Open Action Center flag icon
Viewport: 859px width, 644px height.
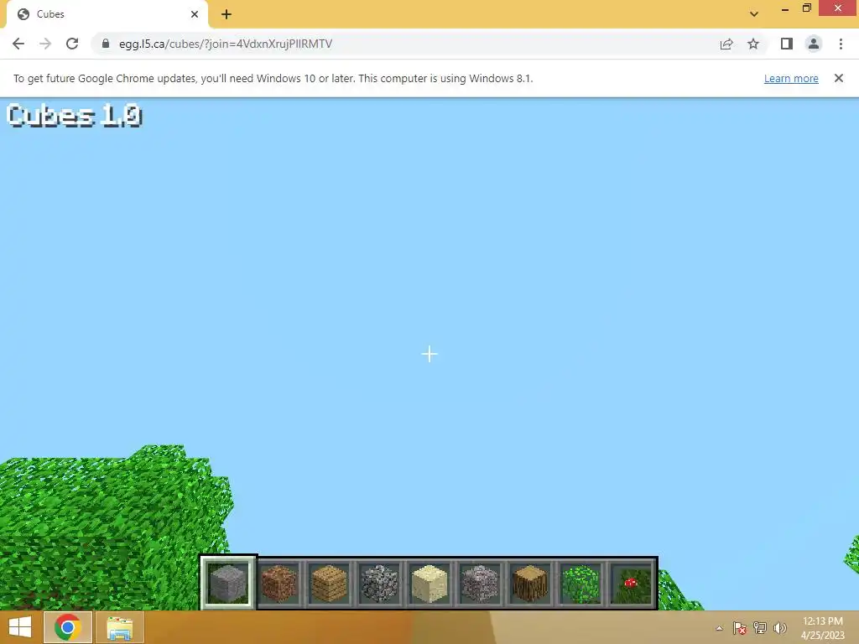pos(739,628)
